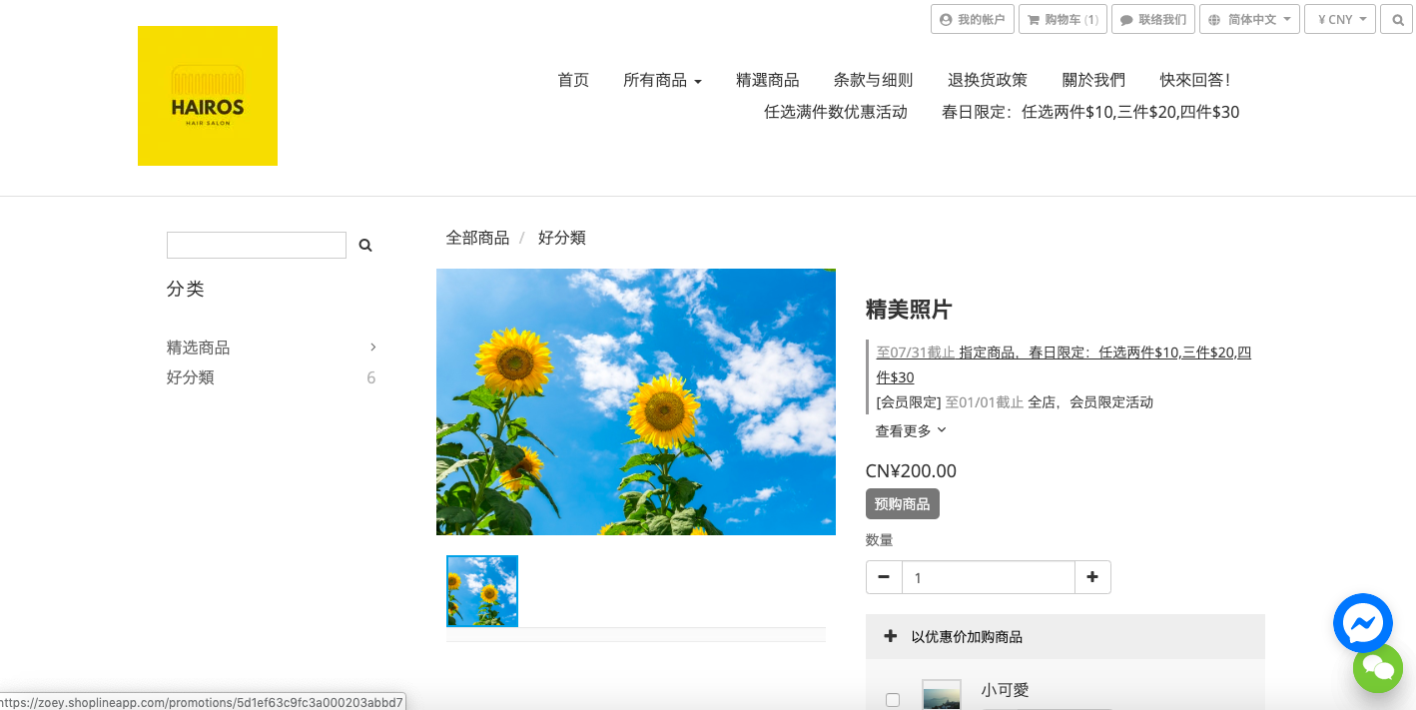
Task: Click the 预购商品 badge
Action: (x=903, y=504)
